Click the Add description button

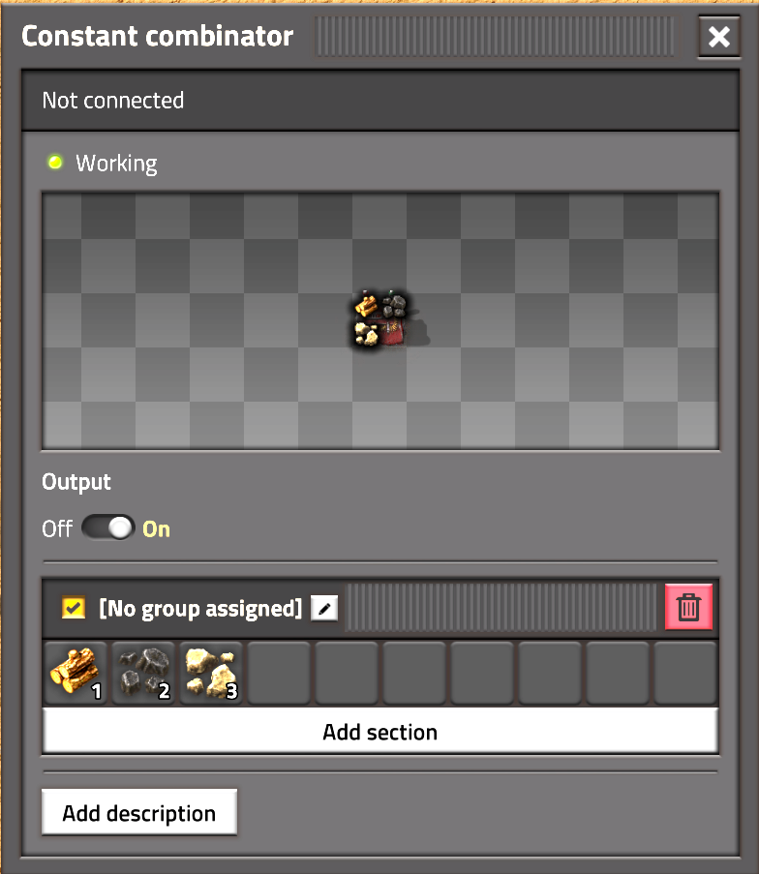click(139, 813)
